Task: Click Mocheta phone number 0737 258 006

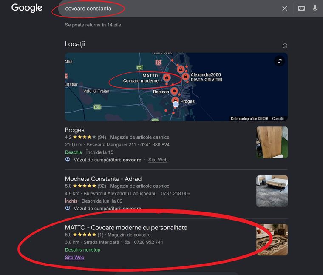Action: [176, 194]
